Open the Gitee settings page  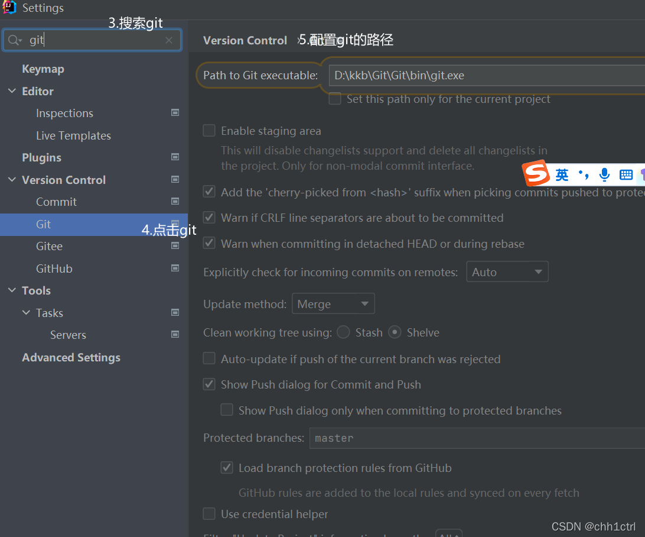50,246
